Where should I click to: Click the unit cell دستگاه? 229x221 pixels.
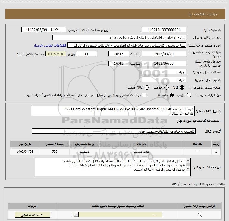pos(84,152)
